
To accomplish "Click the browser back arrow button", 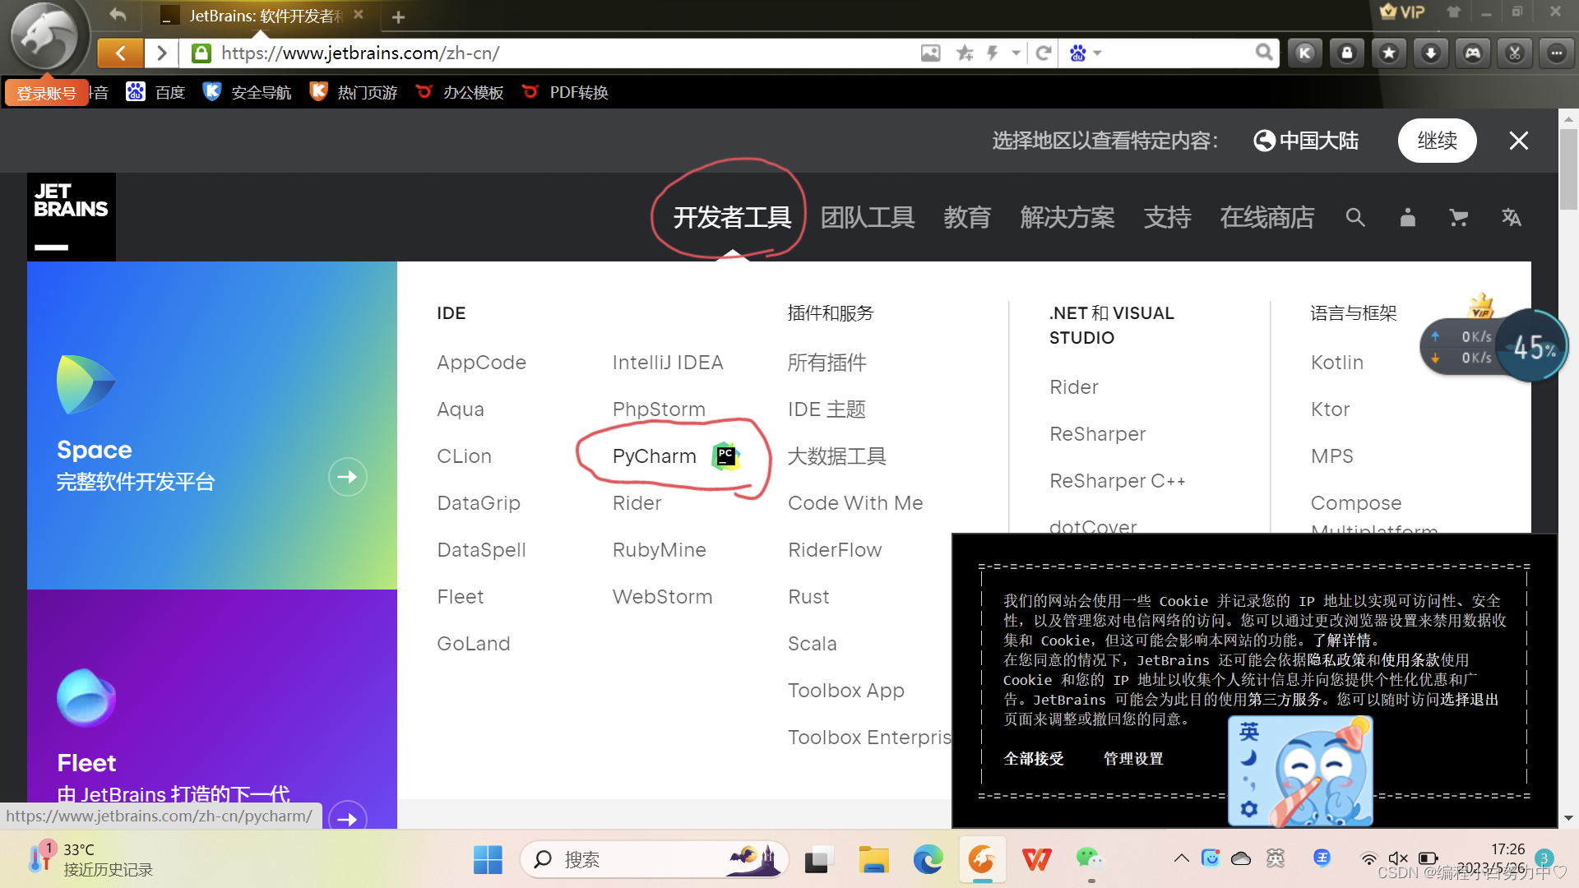I will tap(120, 53).
